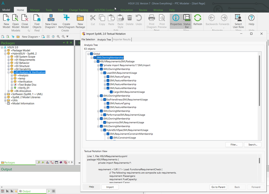The image size is (269, 194).
Task: Select the +Test Brake Disc tree item
Action: (27, 85)
